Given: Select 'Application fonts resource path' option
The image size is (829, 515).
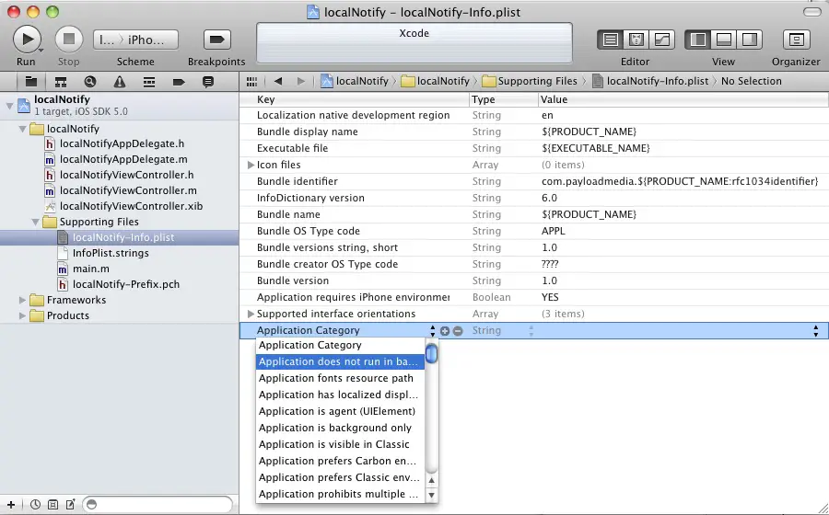Looking at the screenshot, I should click(x=335, y=378).
